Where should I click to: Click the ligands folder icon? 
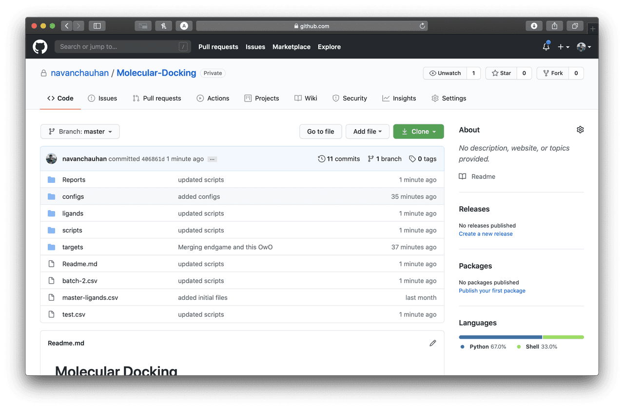(52, 214)
